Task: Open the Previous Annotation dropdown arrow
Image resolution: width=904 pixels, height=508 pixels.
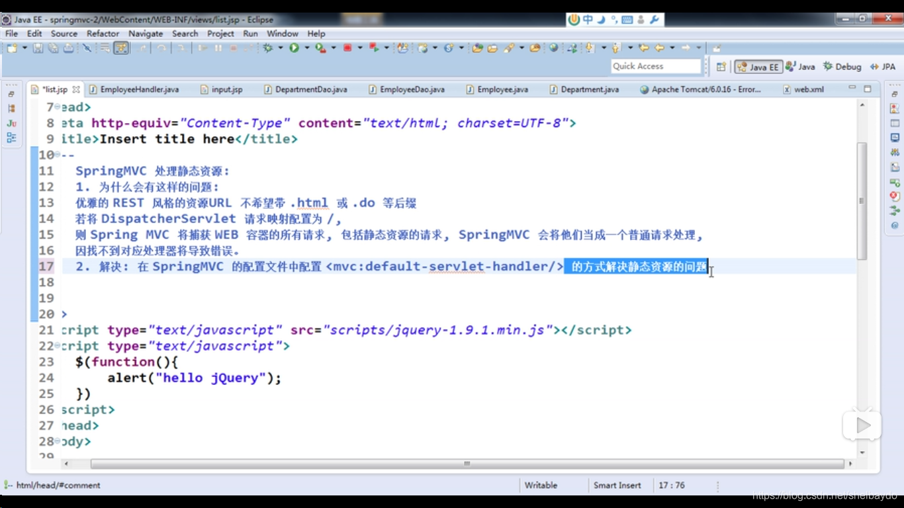Action: click(x=630, y=48)
